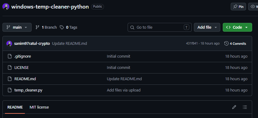Screen dimensions: 258x118
Task: Click the commit author avatar in commit bar
Action: tap(9, 44)
